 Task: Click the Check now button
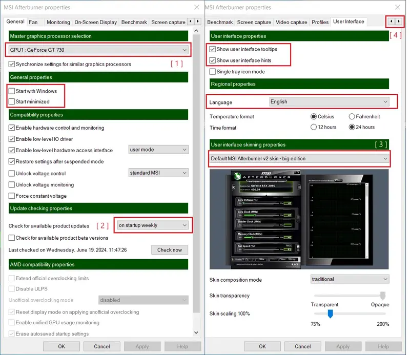[169, 250]
